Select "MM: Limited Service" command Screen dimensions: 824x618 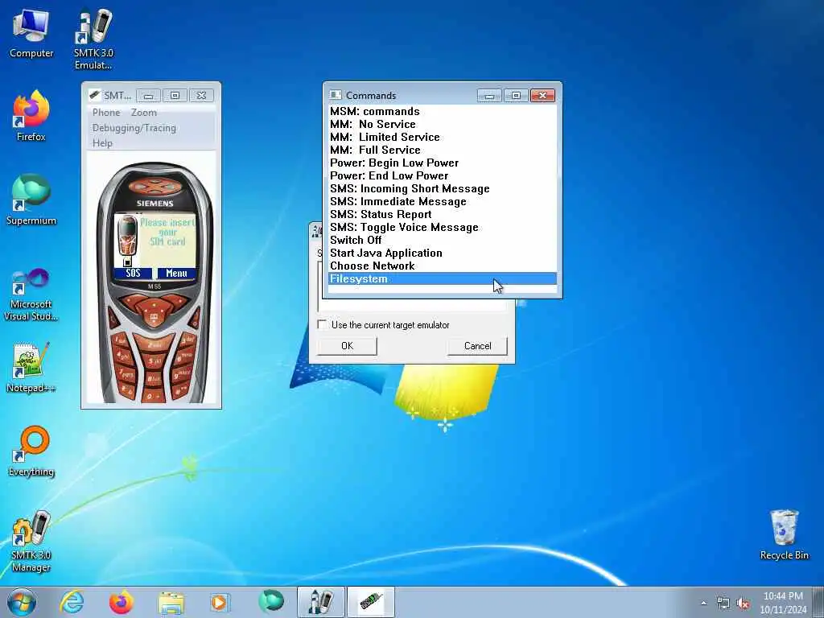coord(443,137)
